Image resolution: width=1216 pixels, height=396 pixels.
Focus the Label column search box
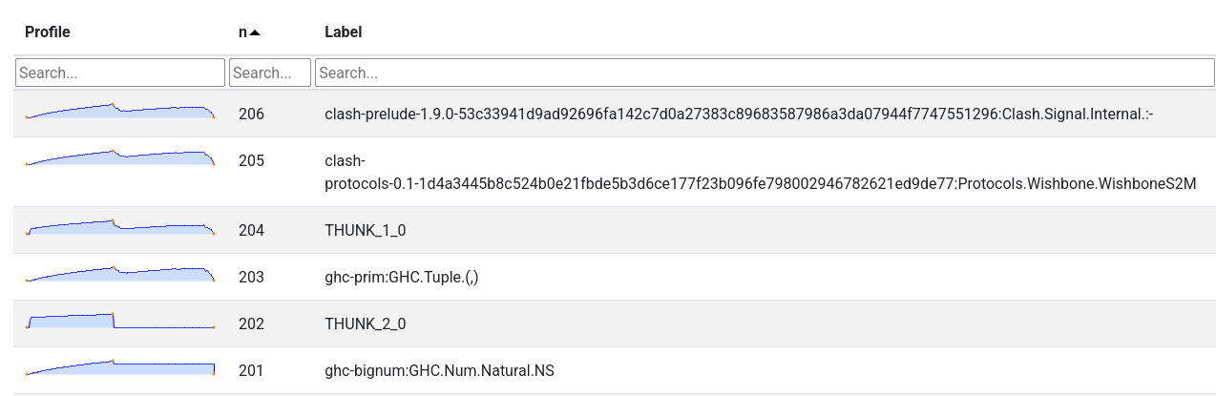click(764, 73)
